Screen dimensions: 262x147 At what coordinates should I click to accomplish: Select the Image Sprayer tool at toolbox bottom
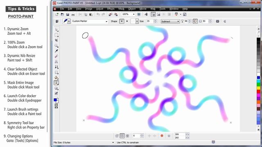(56, 94)
